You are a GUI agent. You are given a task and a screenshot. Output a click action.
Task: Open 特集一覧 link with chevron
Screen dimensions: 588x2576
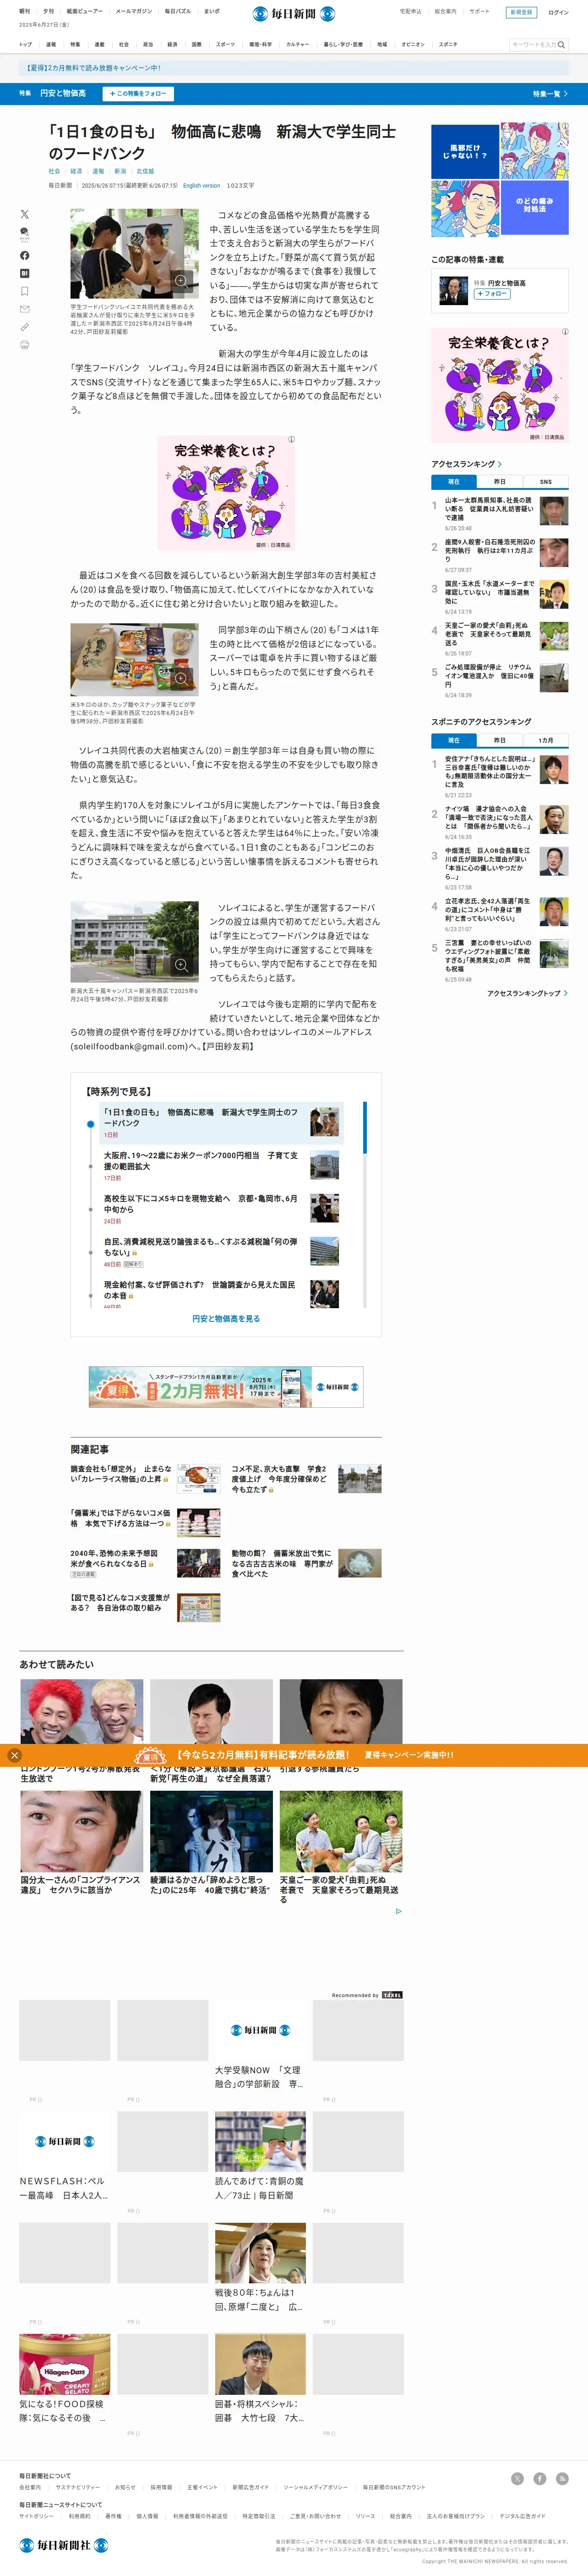550,93
